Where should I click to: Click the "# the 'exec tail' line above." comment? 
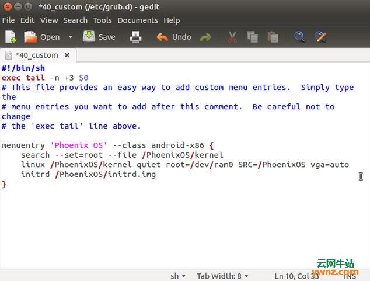[71, 126]
